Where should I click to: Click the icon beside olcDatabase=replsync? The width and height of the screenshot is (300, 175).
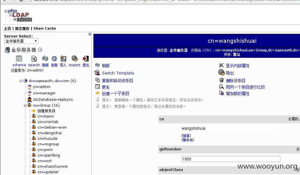29,100
